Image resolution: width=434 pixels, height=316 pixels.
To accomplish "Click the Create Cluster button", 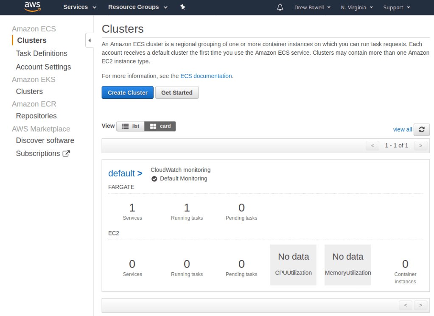I will pyautogui.click(x=127, y=92).
